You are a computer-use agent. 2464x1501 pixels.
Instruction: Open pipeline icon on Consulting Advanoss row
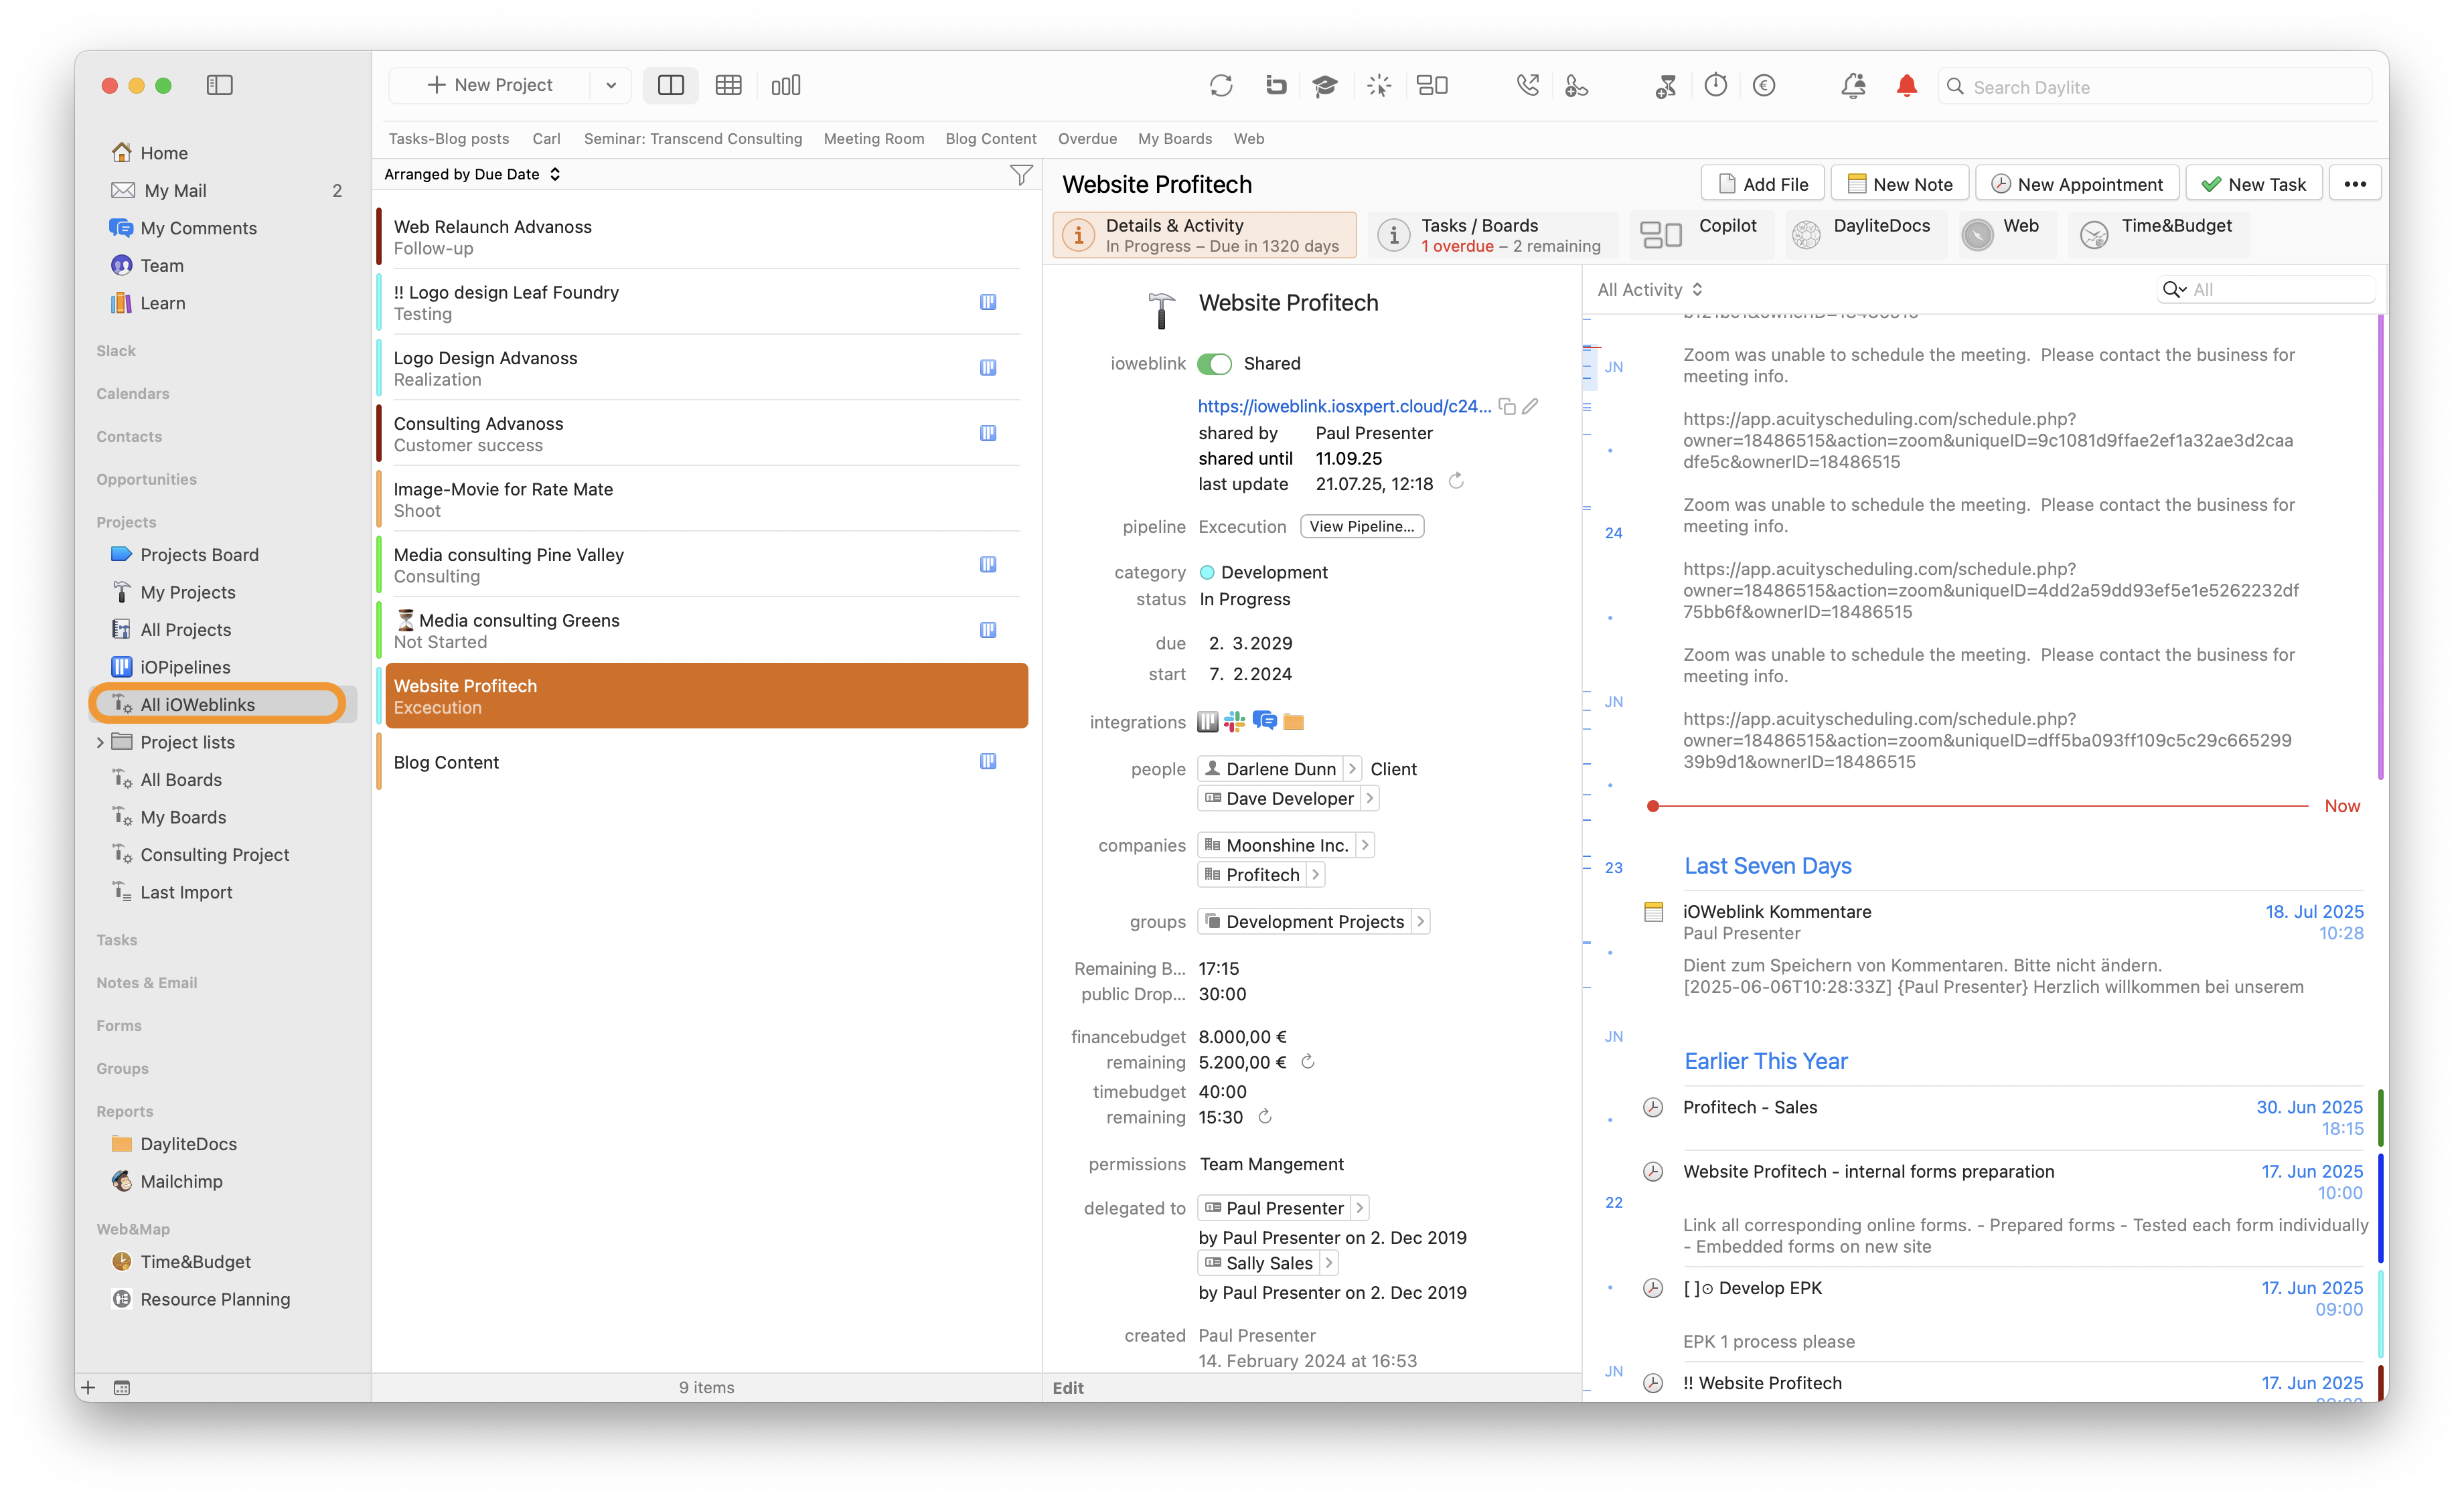click(x=988, y=433)
